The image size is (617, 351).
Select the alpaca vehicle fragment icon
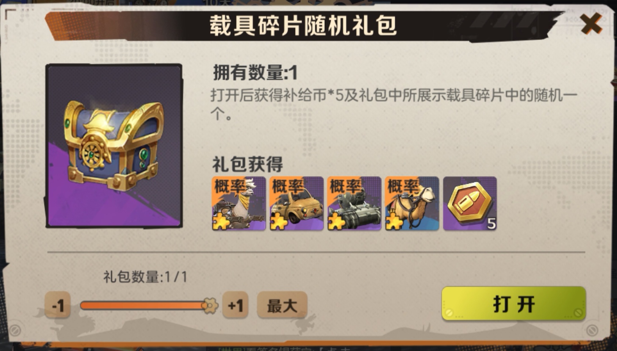click(x=239, y=204)
